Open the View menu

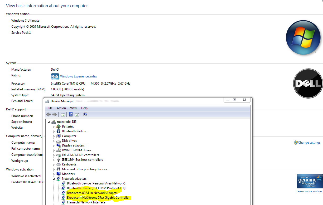pyautogui.click(x=73, y=108)
